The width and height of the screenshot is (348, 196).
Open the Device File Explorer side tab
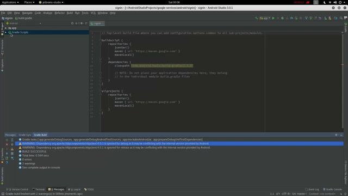[346, 172]
